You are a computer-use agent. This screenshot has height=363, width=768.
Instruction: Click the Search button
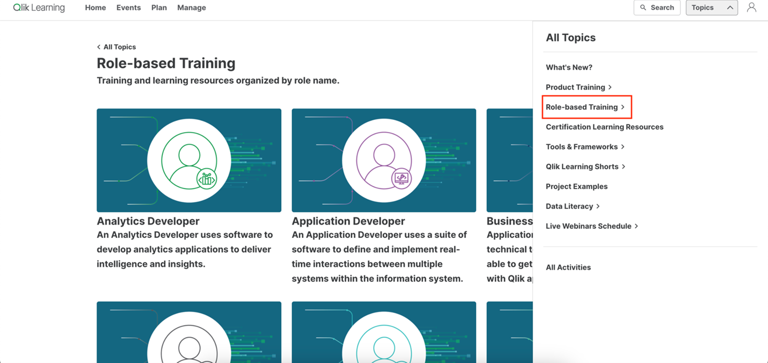(x=657, y=8)
